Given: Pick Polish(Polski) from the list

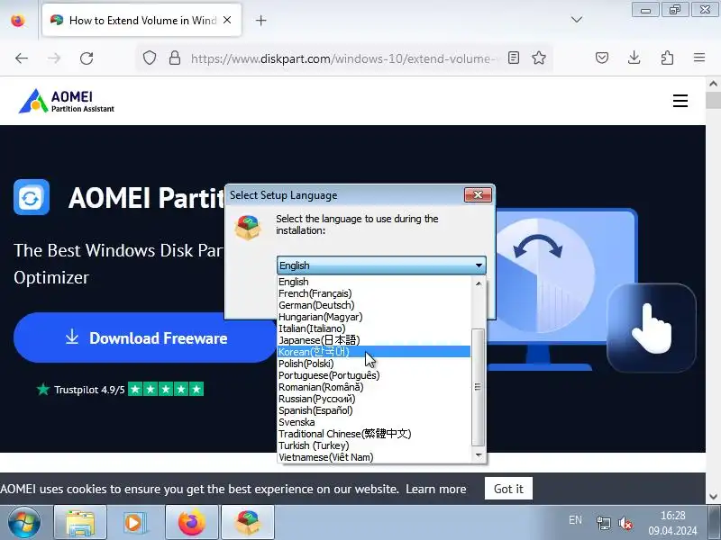Looking at the screenshot, I should point(374,364).
